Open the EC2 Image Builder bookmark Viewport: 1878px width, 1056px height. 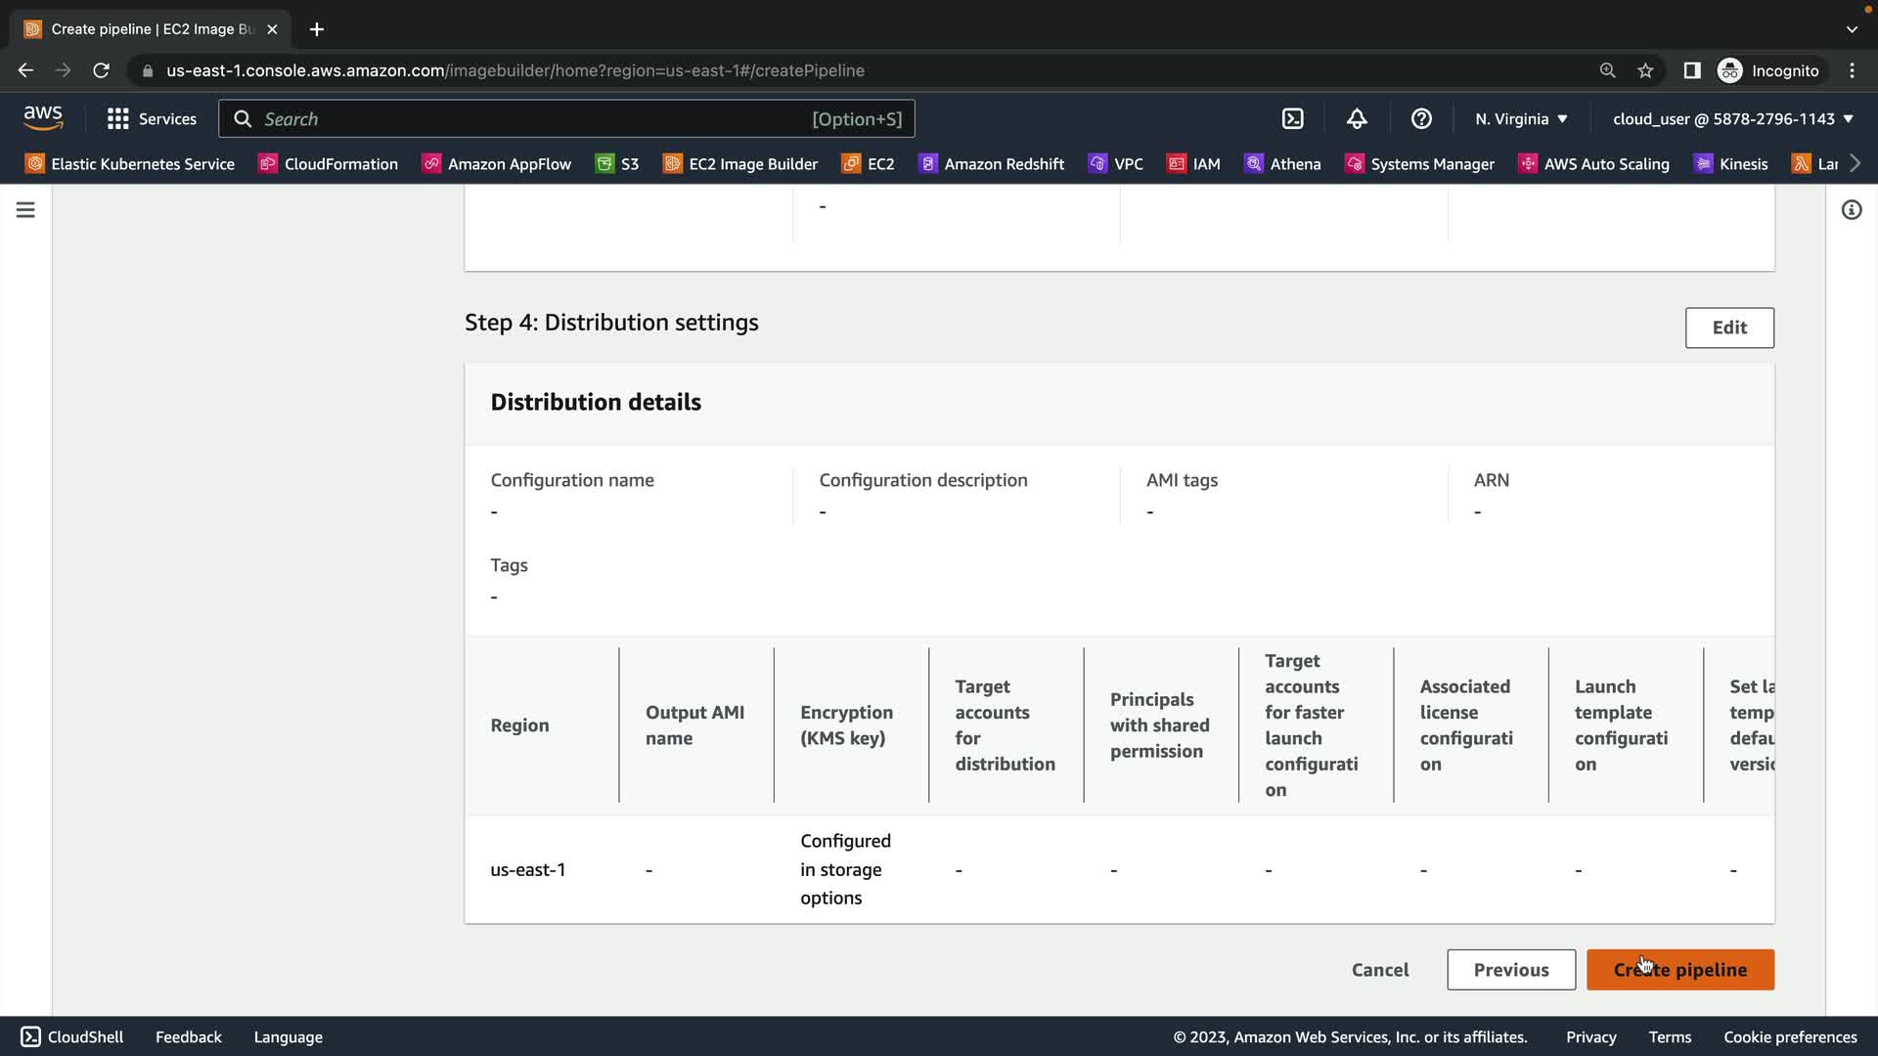coord(740,164)
